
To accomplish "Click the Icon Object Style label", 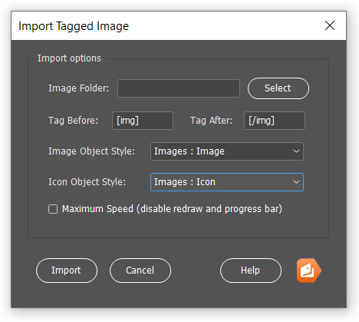I will (87, 182).
